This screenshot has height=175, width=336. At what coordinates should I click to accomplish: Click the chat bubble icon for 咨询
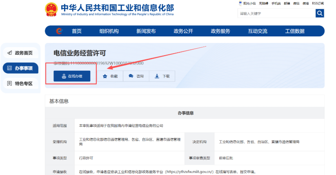point(131,76)
